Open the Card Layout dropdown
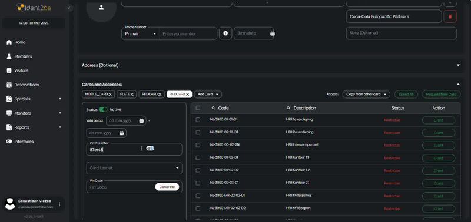This screenshot has height=222, width=471. [134, 168]
